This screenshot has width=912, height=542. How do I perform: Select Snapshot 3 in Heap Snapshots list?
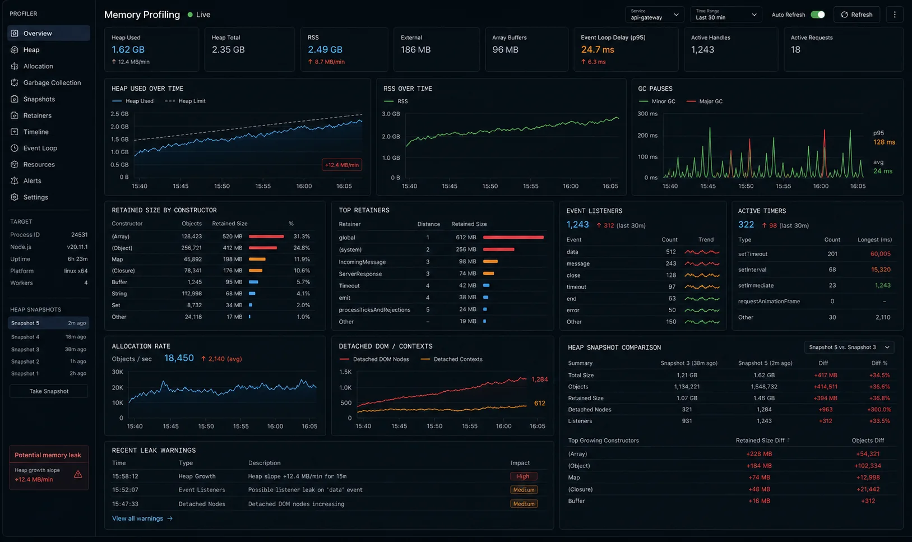[49, 349]
